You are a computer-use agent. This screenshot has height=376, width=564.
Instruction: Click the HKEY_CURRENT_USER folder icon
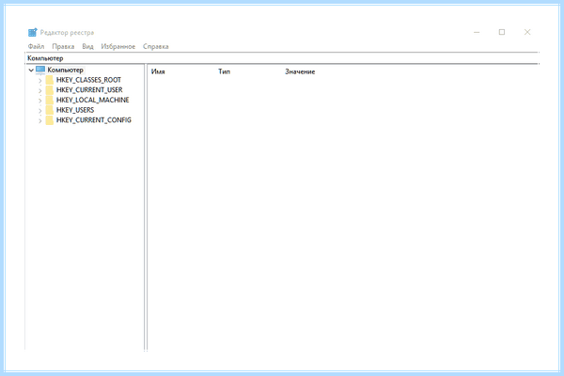click(x=50, y=90)
